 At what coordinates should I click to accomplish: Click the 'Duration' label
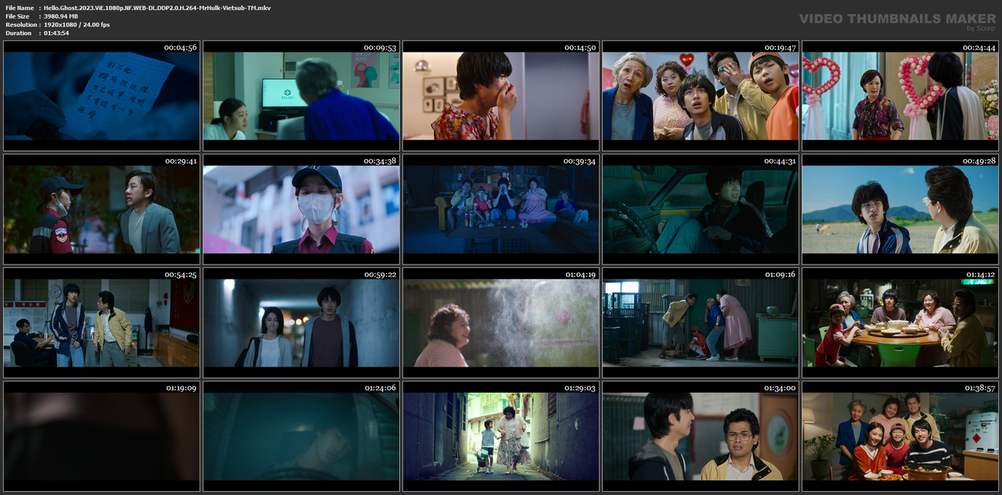click(18, 33)
